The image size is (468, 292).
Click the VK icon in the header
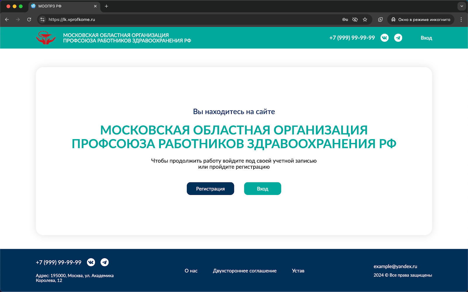385,38
